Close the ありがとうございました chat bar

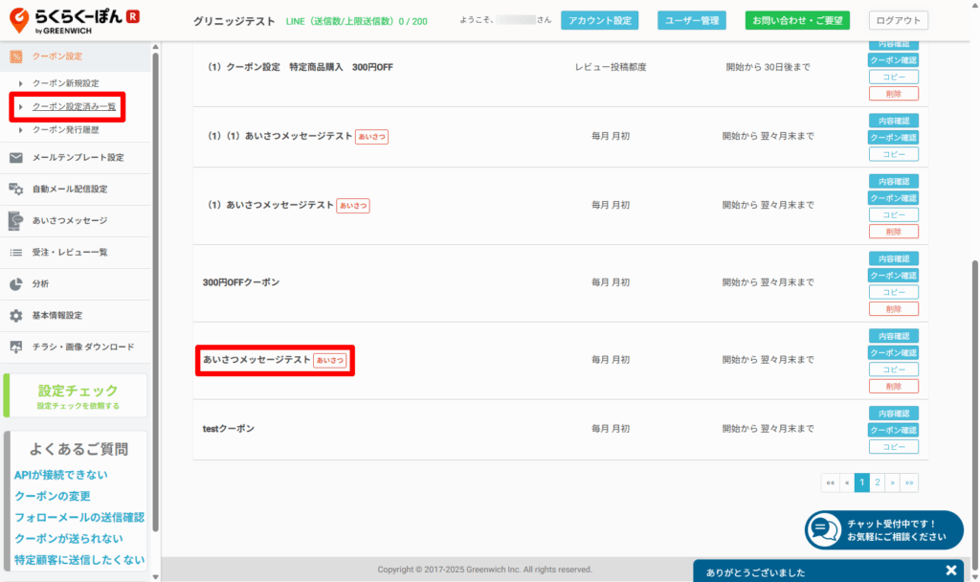[950, 571]
